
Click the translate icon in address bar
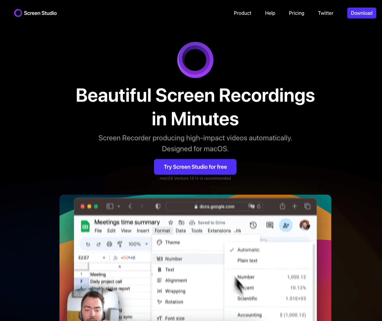(x=251, y=206)
